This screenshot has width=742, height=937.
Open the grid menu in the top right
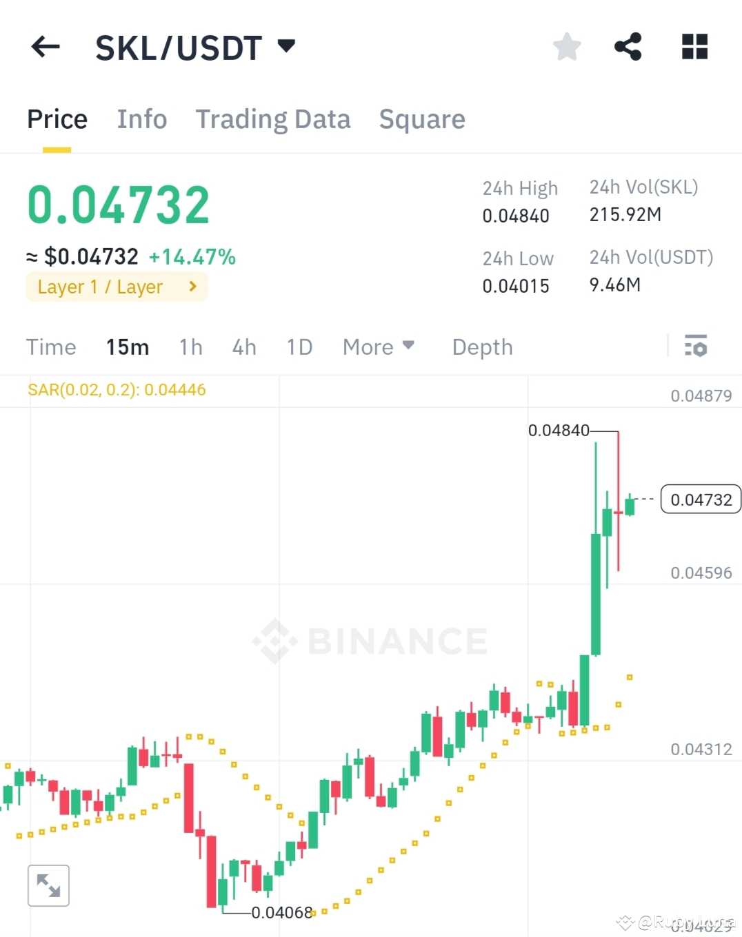pyautogui.click(x=694, y=46)
